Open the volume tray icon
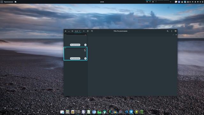 click(193, 2)
